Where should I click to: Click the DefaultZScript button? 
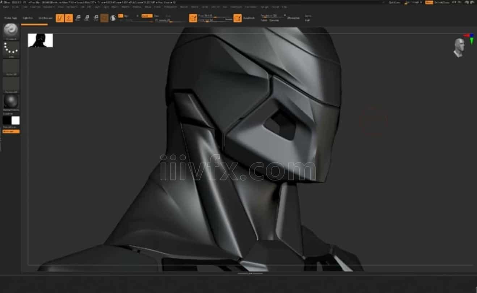tap(442, 3)
